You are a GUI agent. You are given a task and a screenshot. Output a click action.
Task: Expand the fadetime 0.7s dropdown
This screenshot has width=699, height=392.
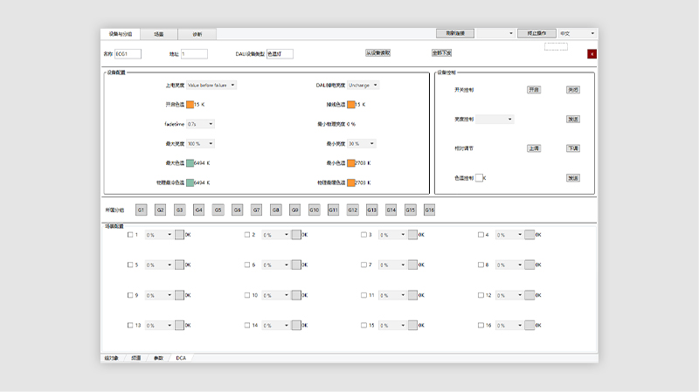click(200, 124)
